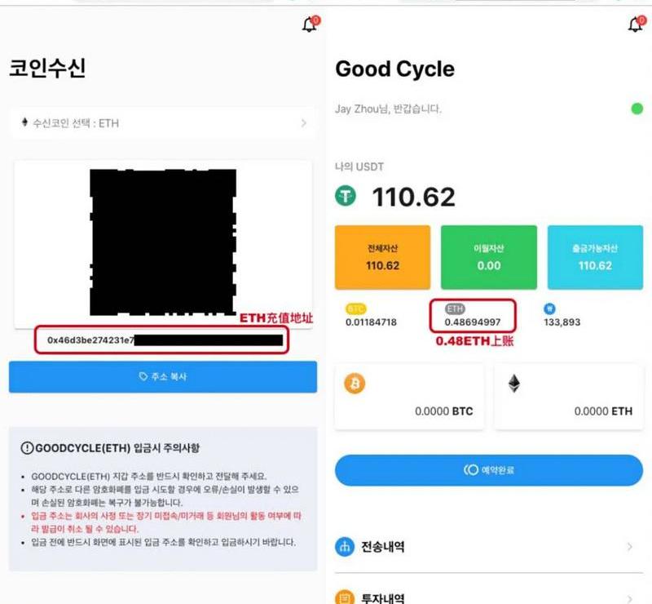Tap the green Tether USDT logo
652x604 pixels.
pyautogui.click(x=346, y=195)
